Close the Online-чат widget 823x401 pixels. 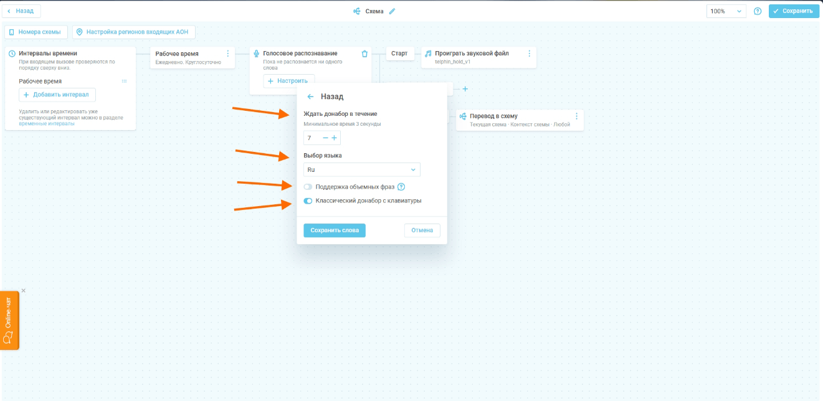[x=23, y=291]
